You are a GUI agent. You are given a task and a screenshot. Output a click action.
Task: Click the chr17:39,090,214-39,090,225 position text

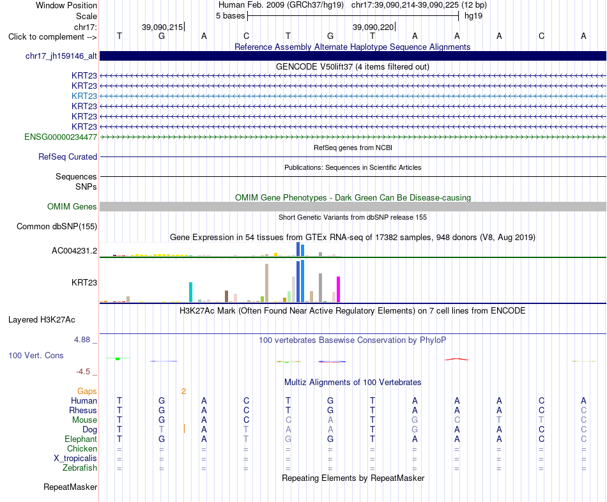405,5
